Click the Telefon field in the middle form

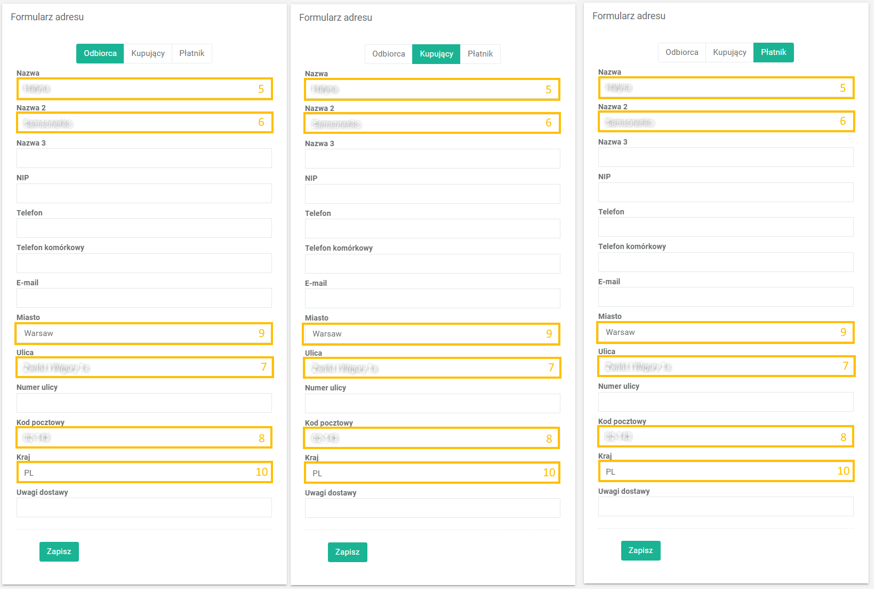(x=432, y=228)
